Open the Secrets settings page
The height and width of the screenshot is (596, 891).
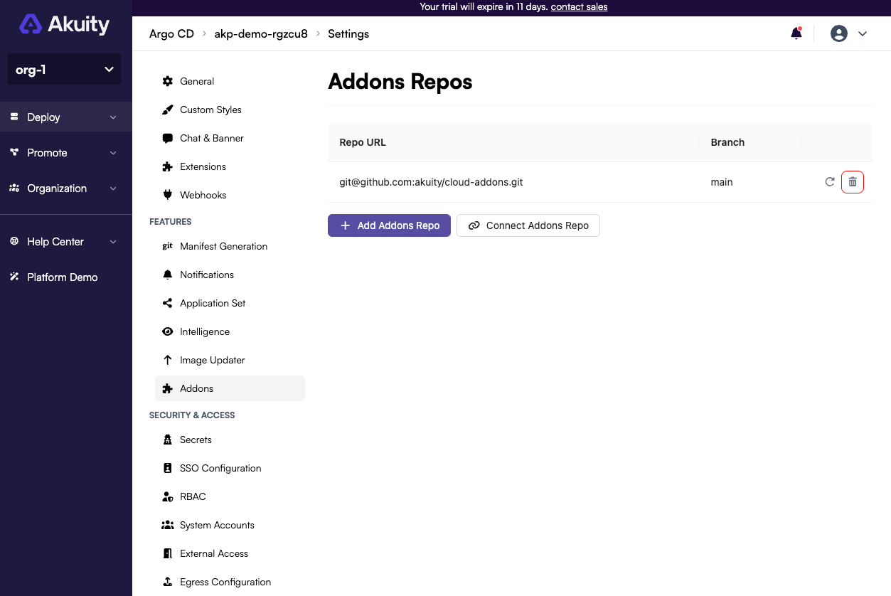pos(196,440)
